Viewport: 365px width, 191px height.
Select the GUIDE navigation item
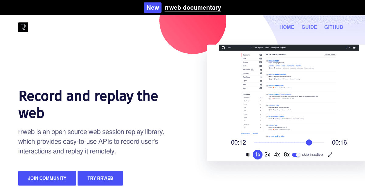[x=309, y=27]
